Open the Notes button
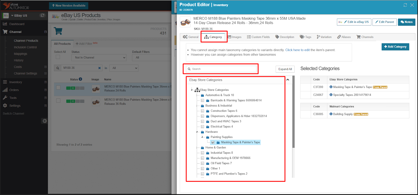 pyautogui.click(x=407, y=22)
